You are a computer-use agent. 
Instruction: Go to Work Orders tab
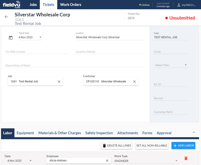tap(71, 4)
